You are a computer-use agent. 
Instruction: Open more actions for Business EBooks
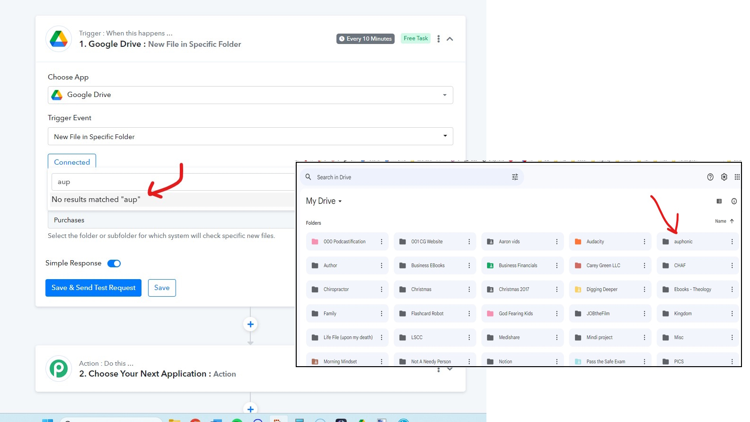pyautogui.click(x=469, y=265)
